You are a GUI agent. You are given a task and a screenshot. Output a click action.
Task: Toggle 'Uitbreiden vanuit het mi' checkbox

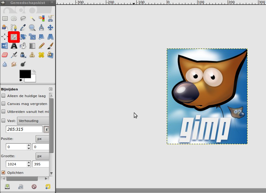click(3, 111)
